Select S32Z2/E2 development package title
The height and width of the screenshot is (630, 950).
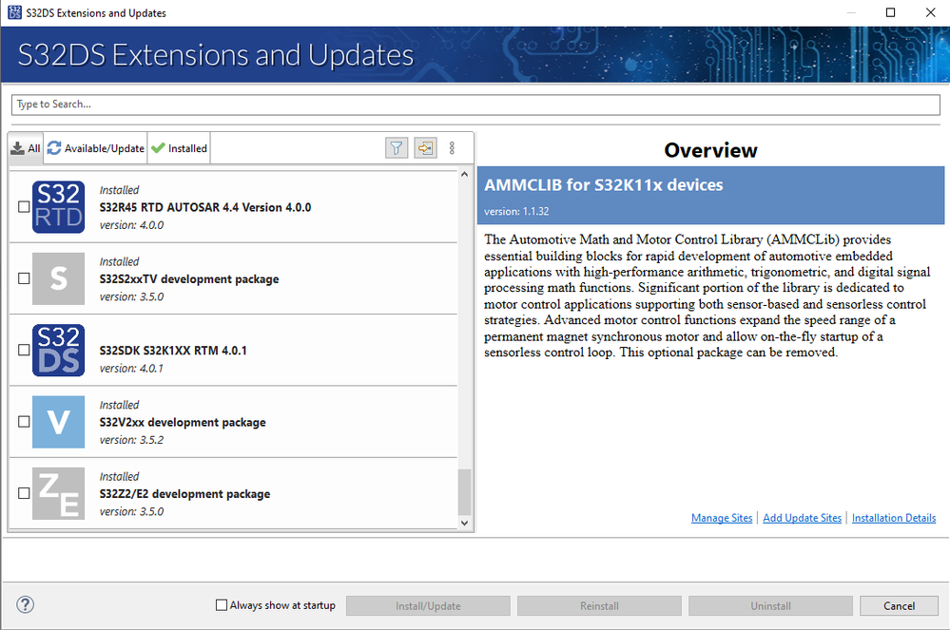pyautogui.click(x=184, y=494)
